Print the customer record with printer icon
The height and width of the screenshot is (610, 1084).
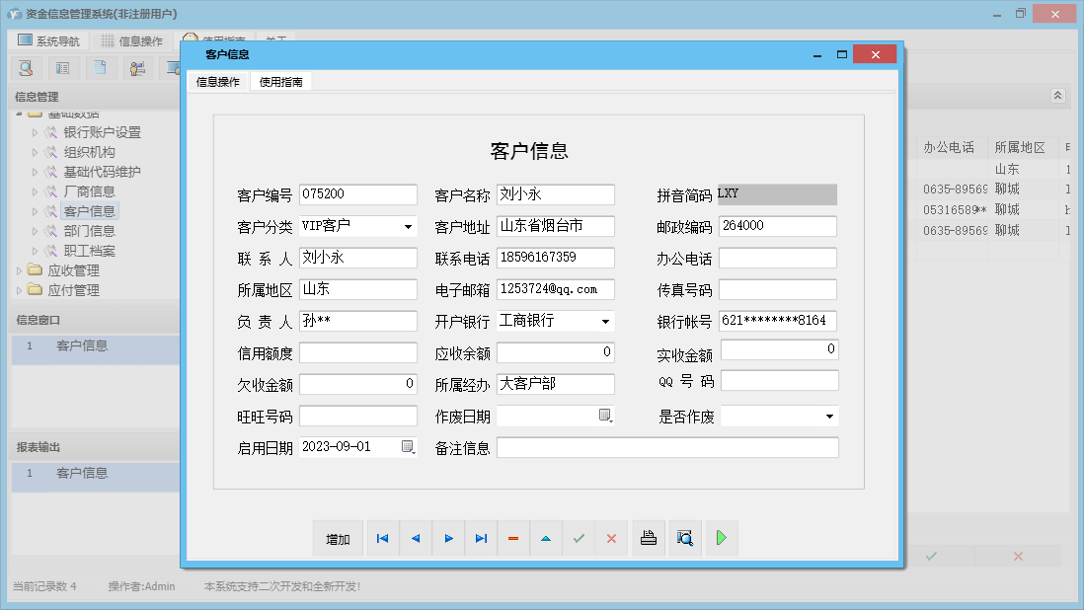[x=649, y=538]
